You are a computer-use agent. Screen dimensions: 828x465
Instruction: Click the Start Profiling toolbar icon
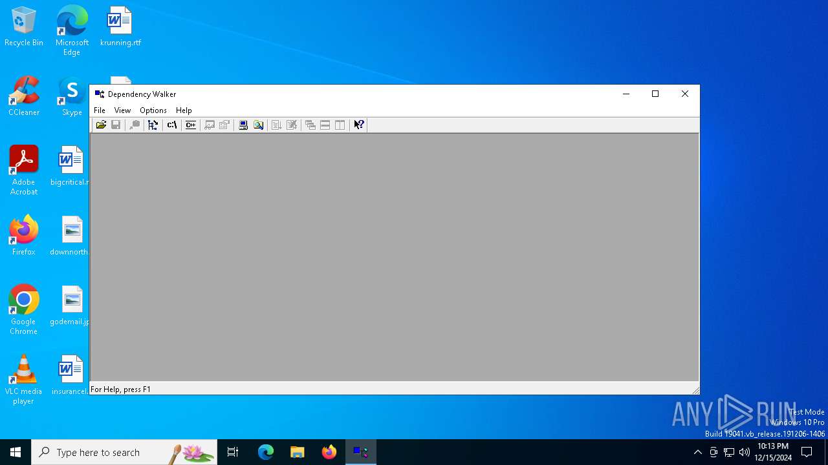[x=277, y=125]
